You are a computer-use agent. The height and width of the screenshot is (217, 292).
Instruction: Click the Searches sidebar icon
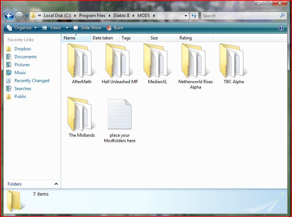click(x=9, y=89)
